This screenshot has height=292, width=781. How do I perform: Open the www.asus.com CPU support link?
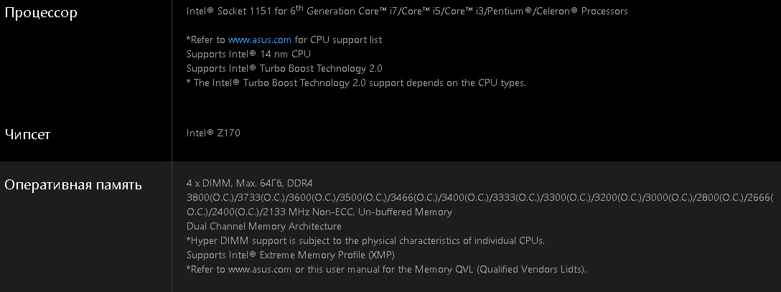click(x=259, y=40)
